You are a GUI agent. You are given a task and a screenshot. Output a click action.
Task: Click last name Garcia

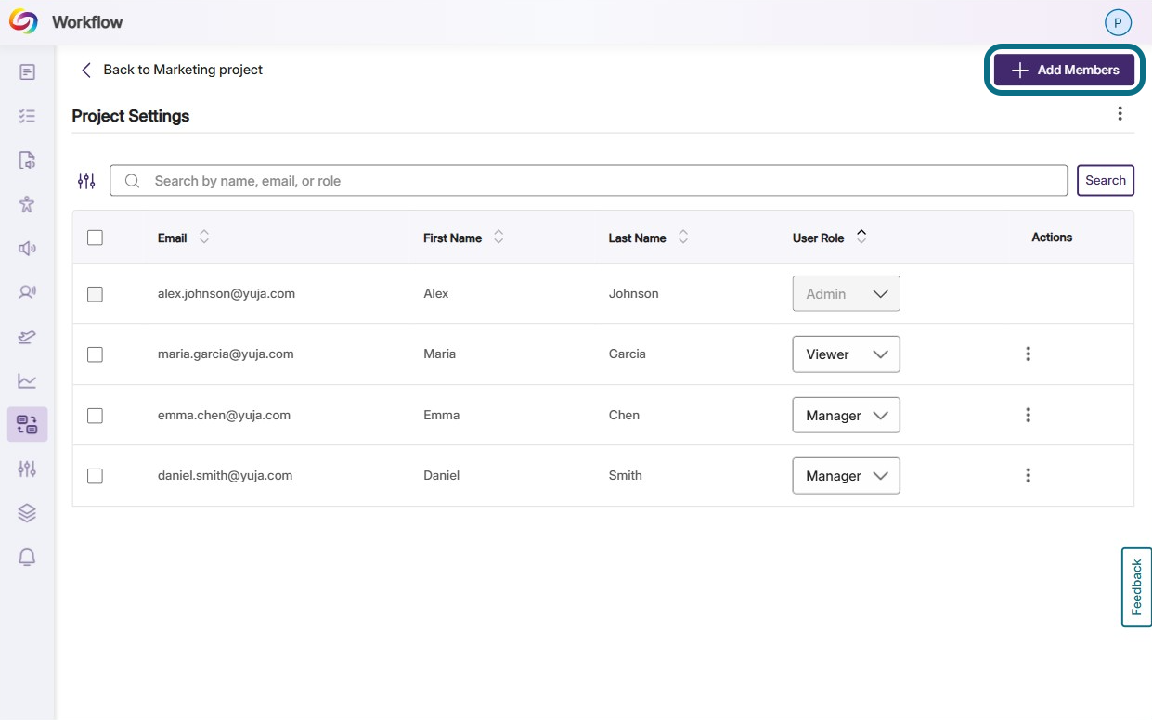[x=627, y=354]
